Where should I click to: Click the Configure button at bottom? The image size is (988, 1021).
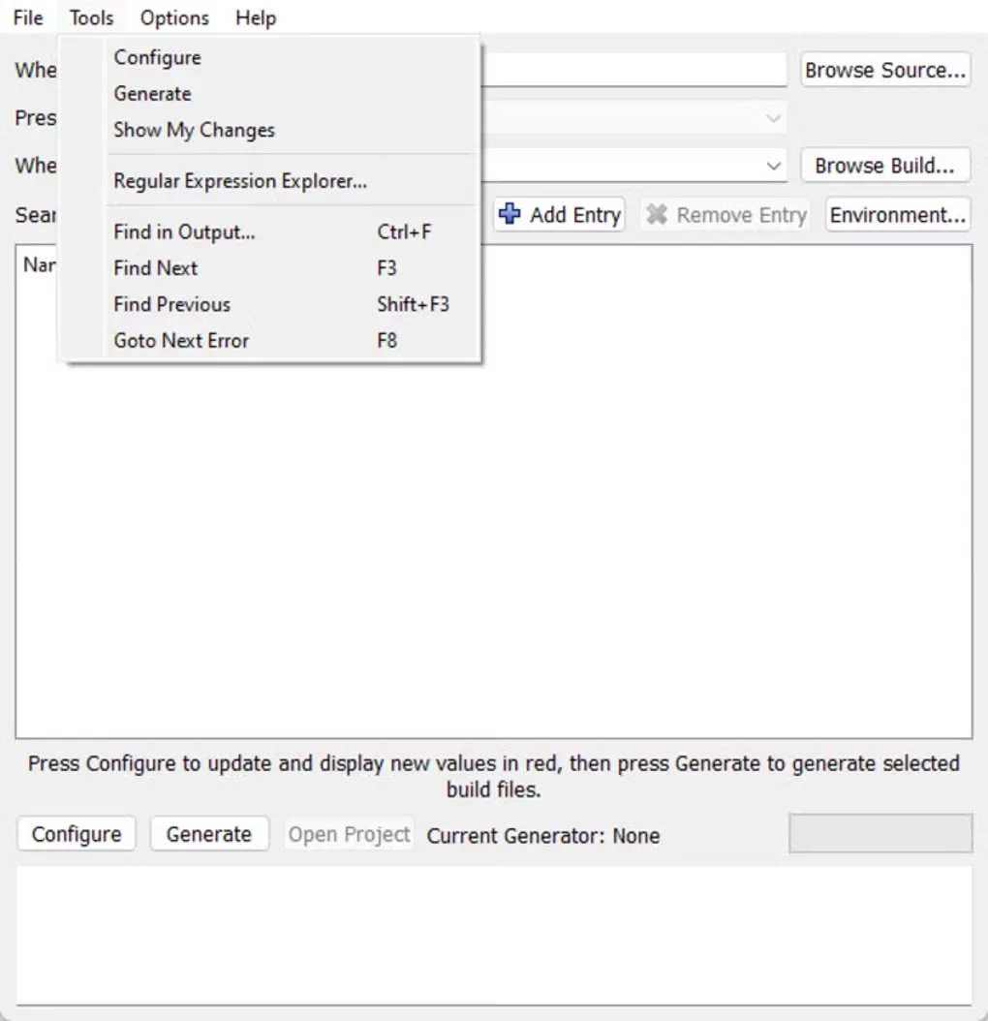point(77,834)
